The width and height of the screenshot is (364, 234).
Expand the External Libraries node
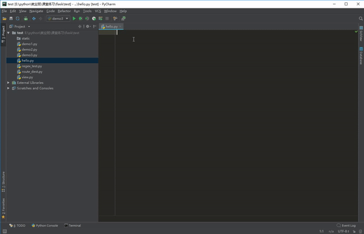point(8,83)
